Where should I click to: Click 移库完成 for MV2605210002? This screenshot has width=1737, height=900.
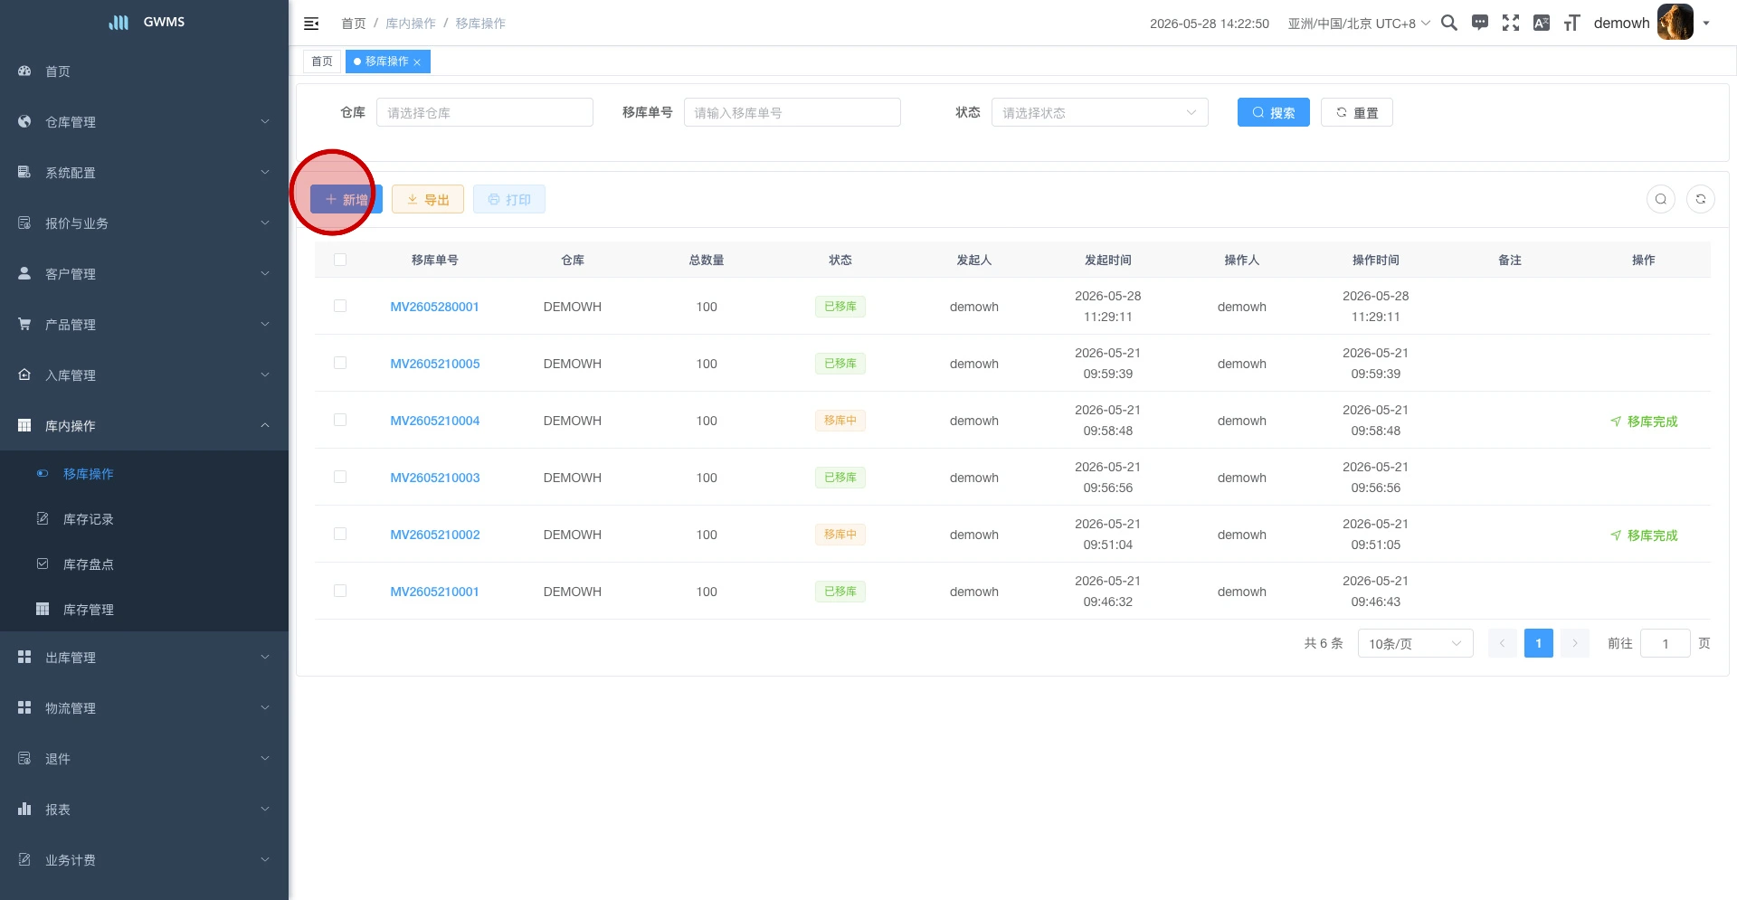pos(1644,535)
